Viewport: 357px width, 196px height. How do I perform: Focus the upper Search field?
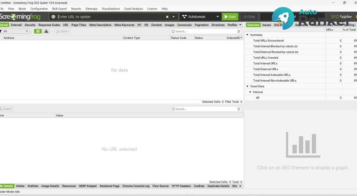204,31
